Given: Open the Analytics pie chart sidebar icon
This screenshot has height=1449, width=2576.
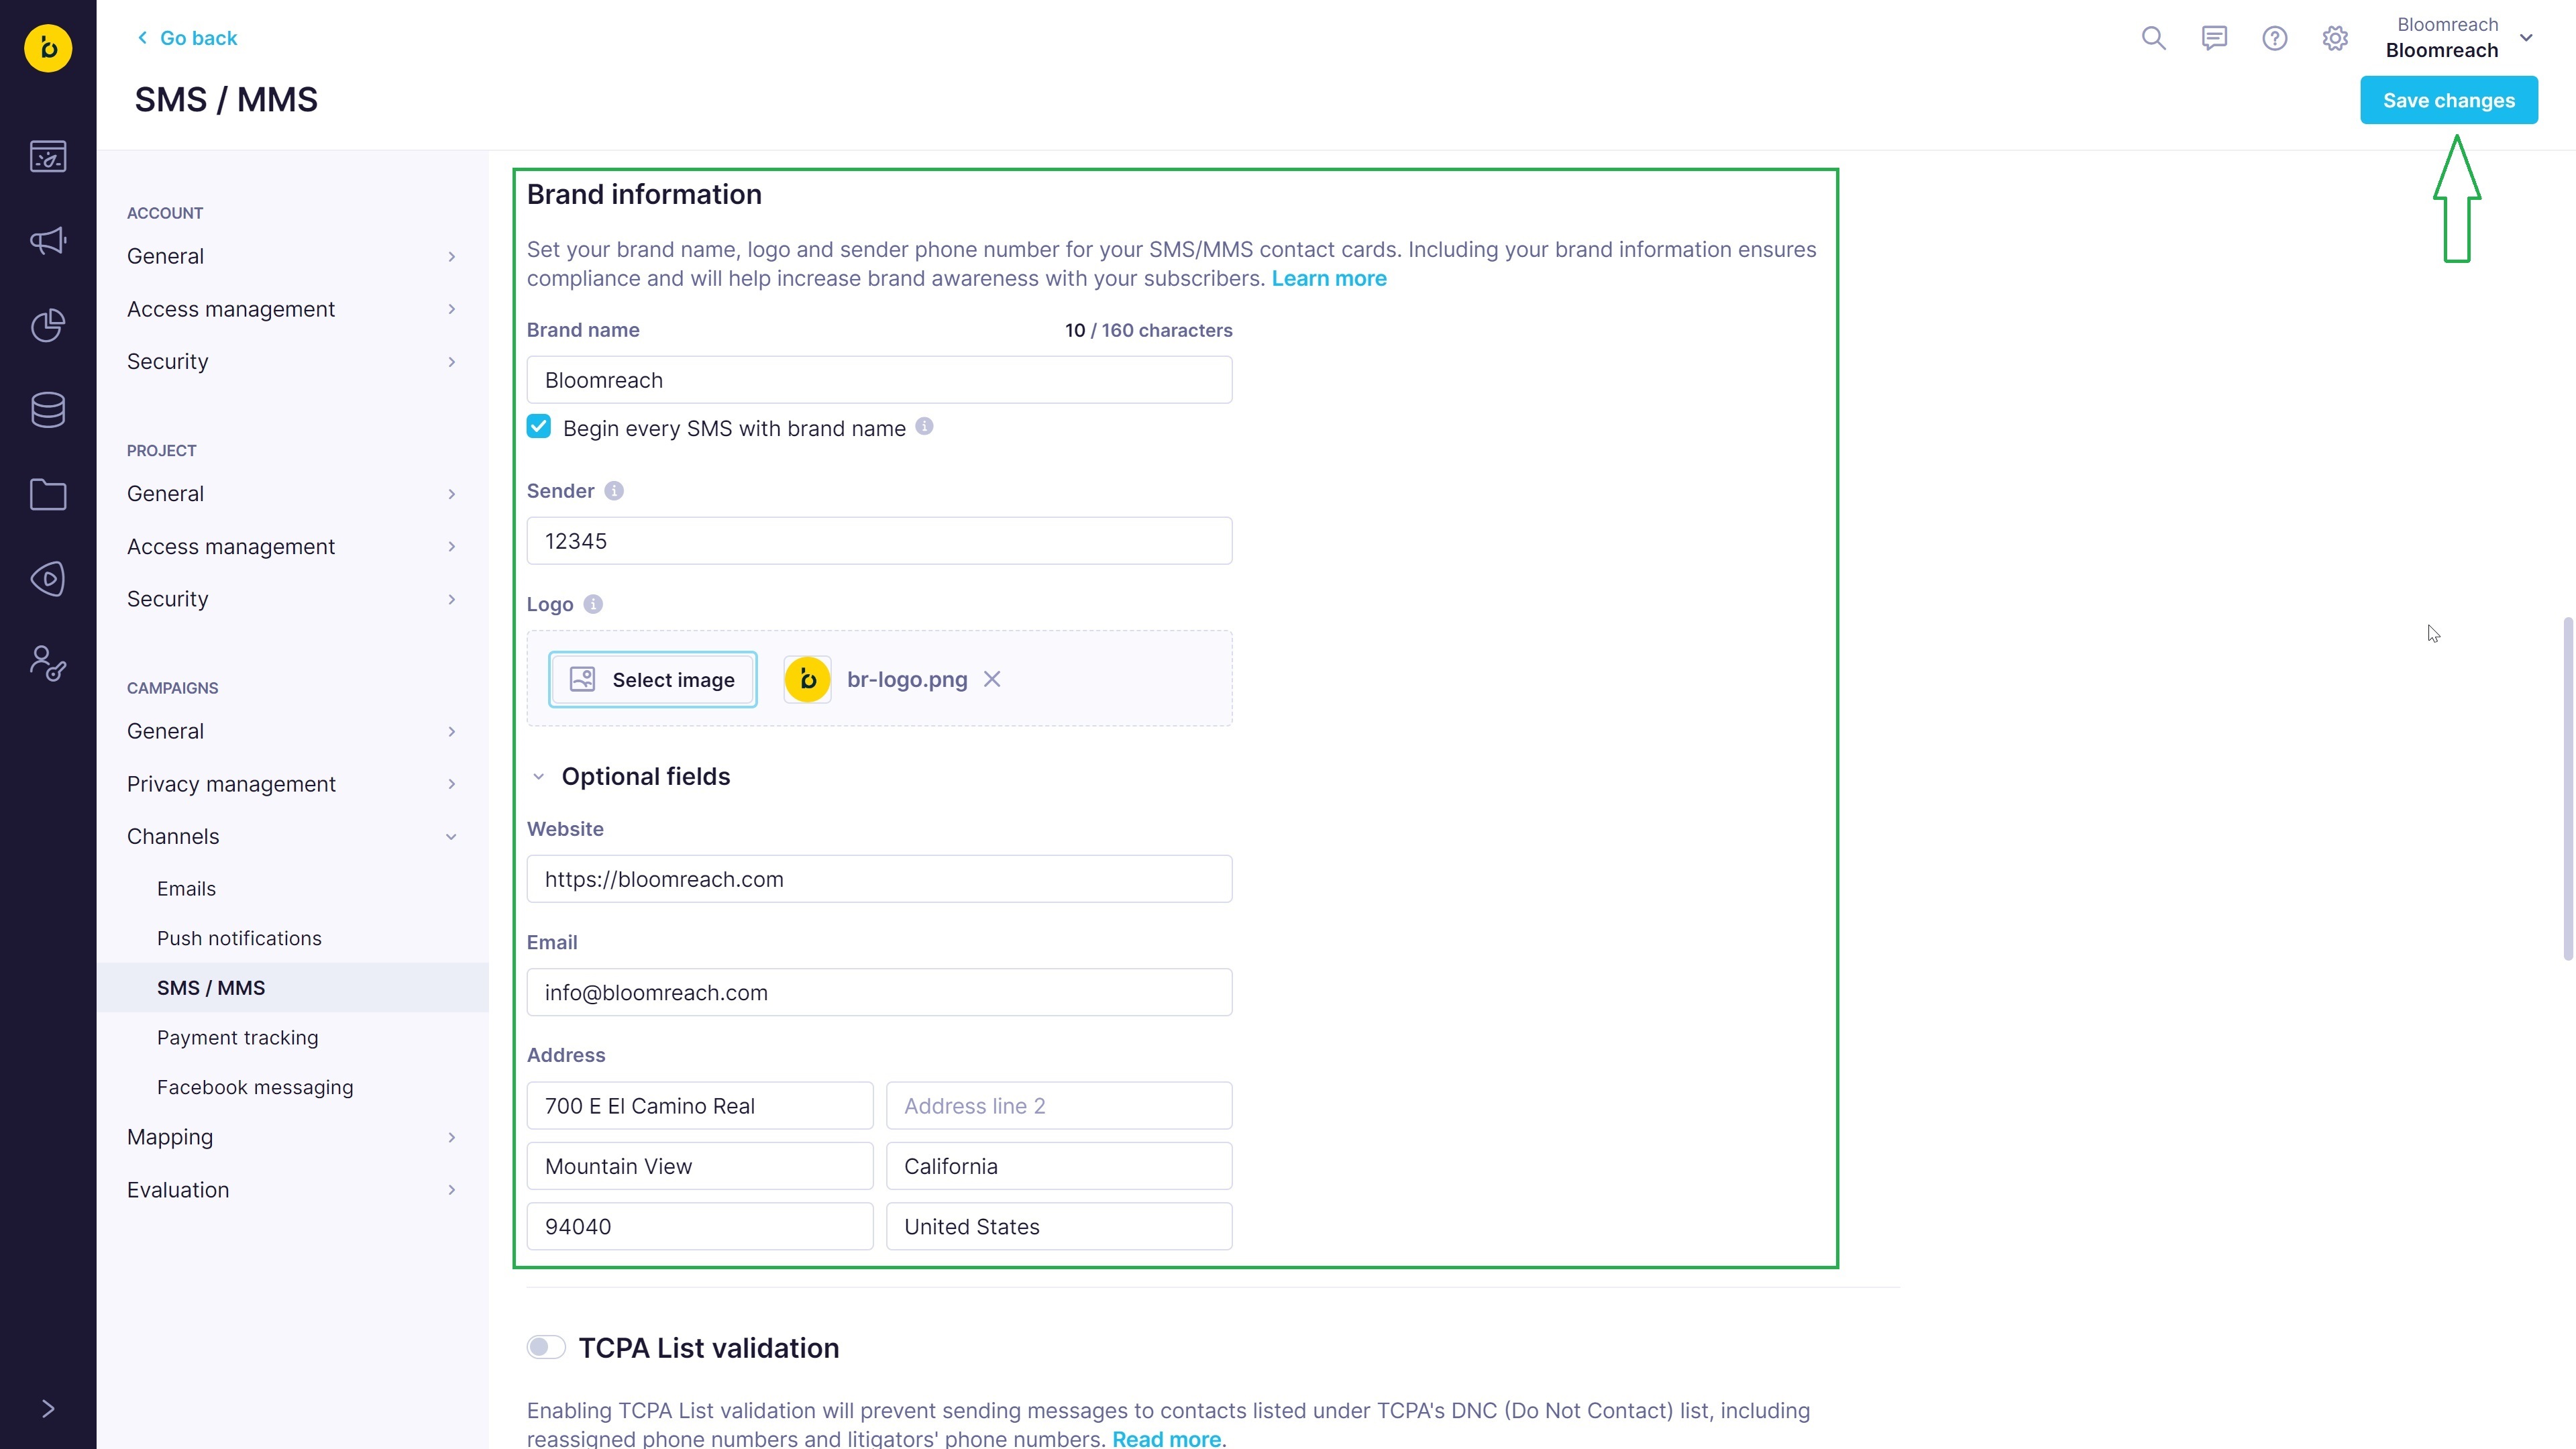Looking at the screenshot, I should (x=48, y=325).
